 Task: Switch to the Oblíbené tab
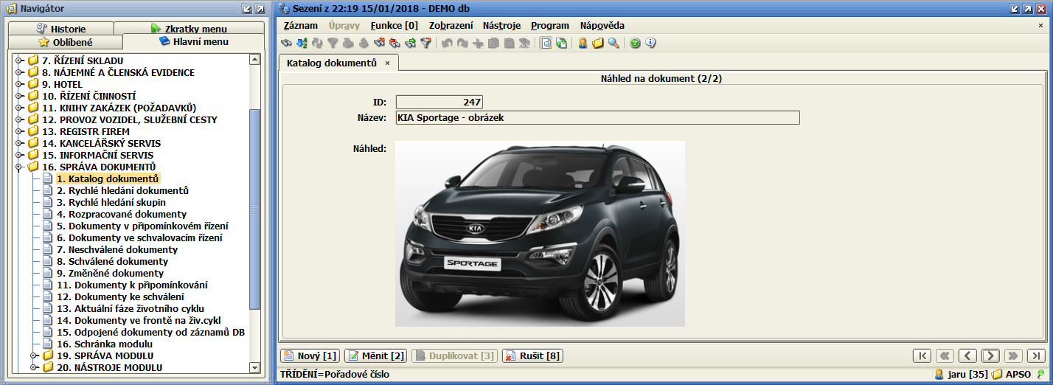(65, 42)
